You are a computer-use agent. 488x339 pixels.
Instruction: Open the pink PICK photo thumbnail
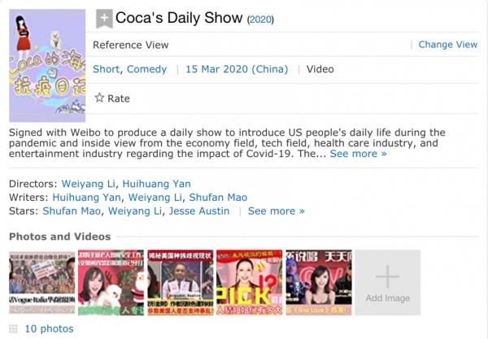click(x=248, y=282)
